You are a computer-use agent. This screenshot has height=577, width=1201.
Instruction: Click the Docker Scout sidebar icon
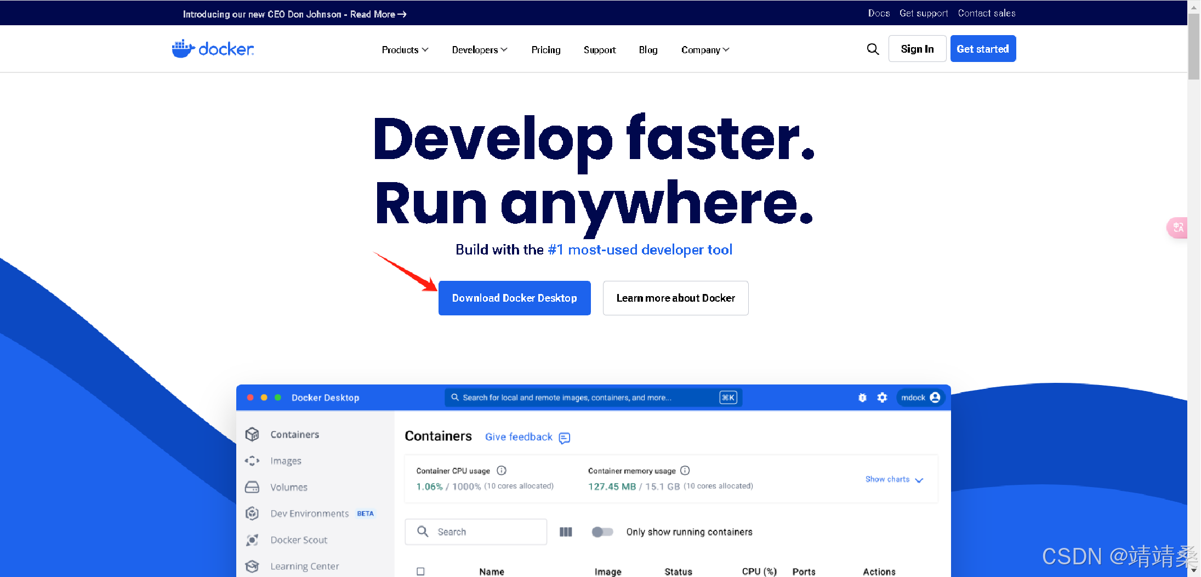[252, 540]
